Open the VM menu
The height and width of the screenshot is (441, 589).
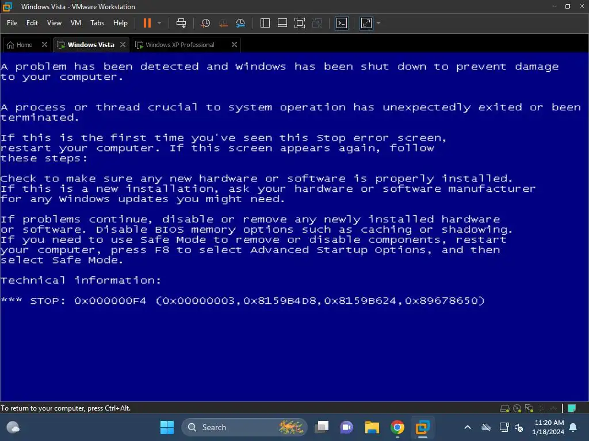pos(76,23)
